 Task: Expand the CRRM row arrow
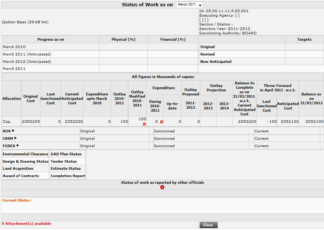[x=16, y=138]
